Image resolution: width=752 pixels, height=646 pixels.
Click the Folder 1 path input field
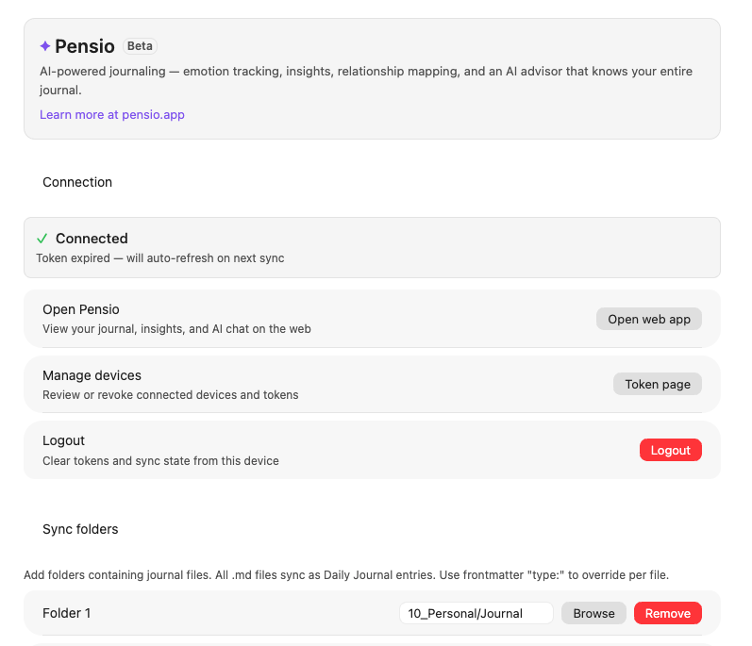pyautogui.click(x=476, y=613)
